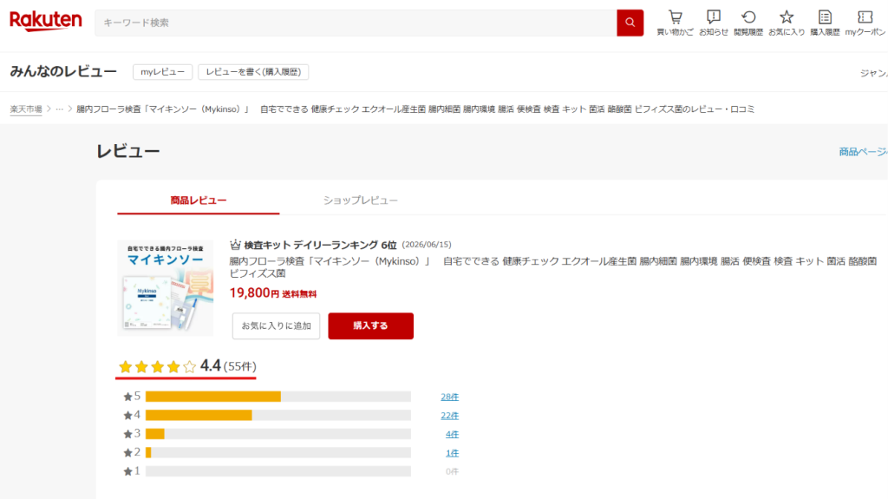Open the 腸内フローラ検査 product name link
This screenshot has width=888, height=499.
552,267
